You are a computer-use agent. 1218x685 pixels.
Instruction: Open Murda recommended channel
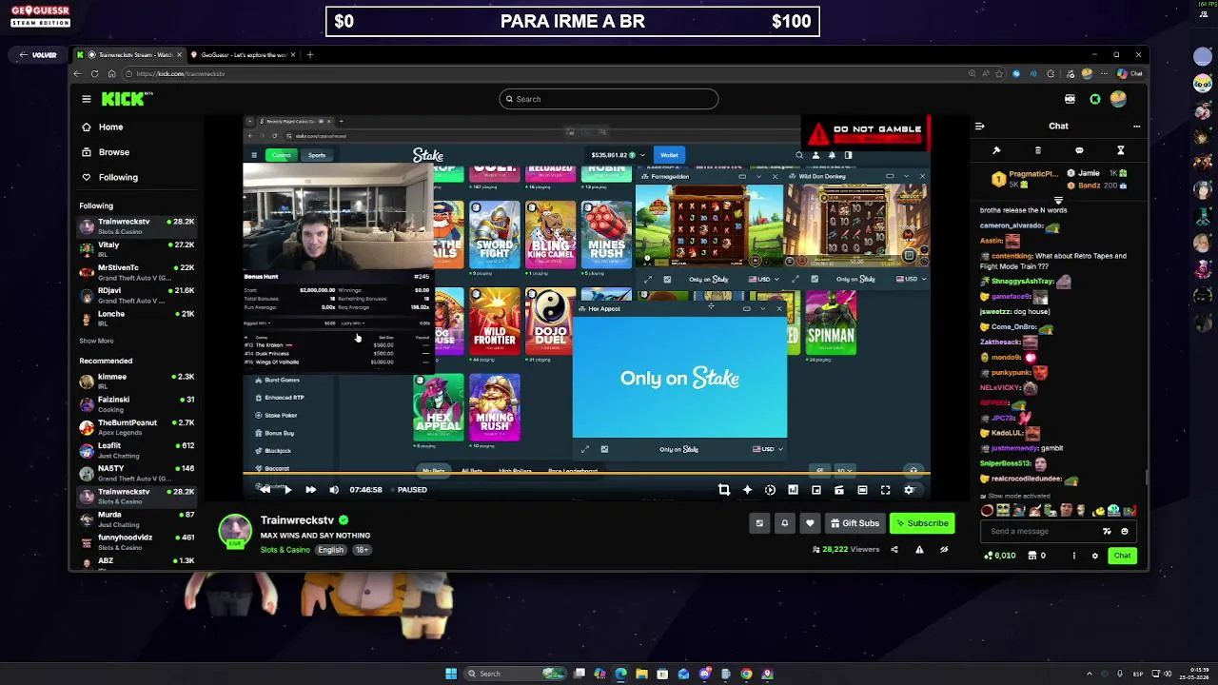137,519
